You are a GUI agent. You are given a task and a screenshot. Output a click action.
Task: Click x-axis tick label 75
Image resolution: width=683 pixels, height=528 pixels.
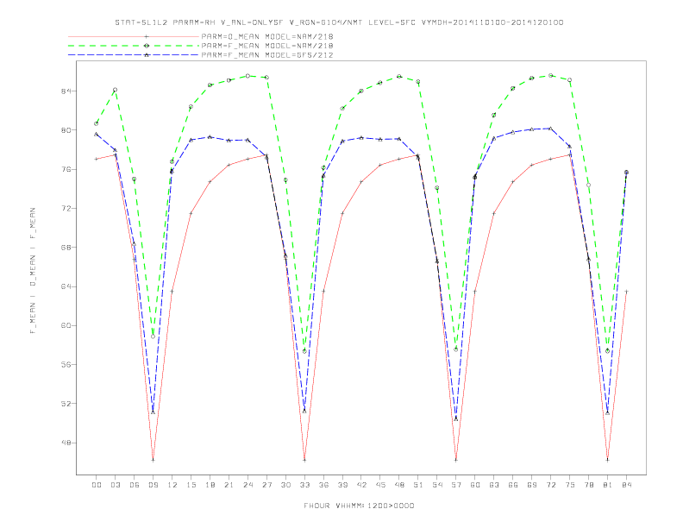click(570, 485)
